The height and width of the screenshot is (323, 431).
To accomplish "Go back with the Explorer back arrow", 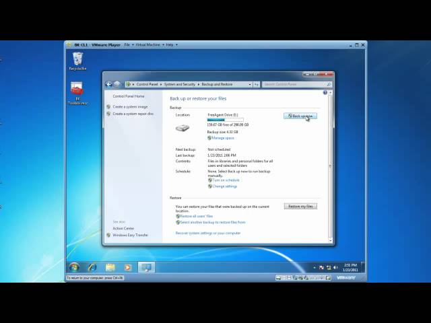I will (x=109, y=84).
